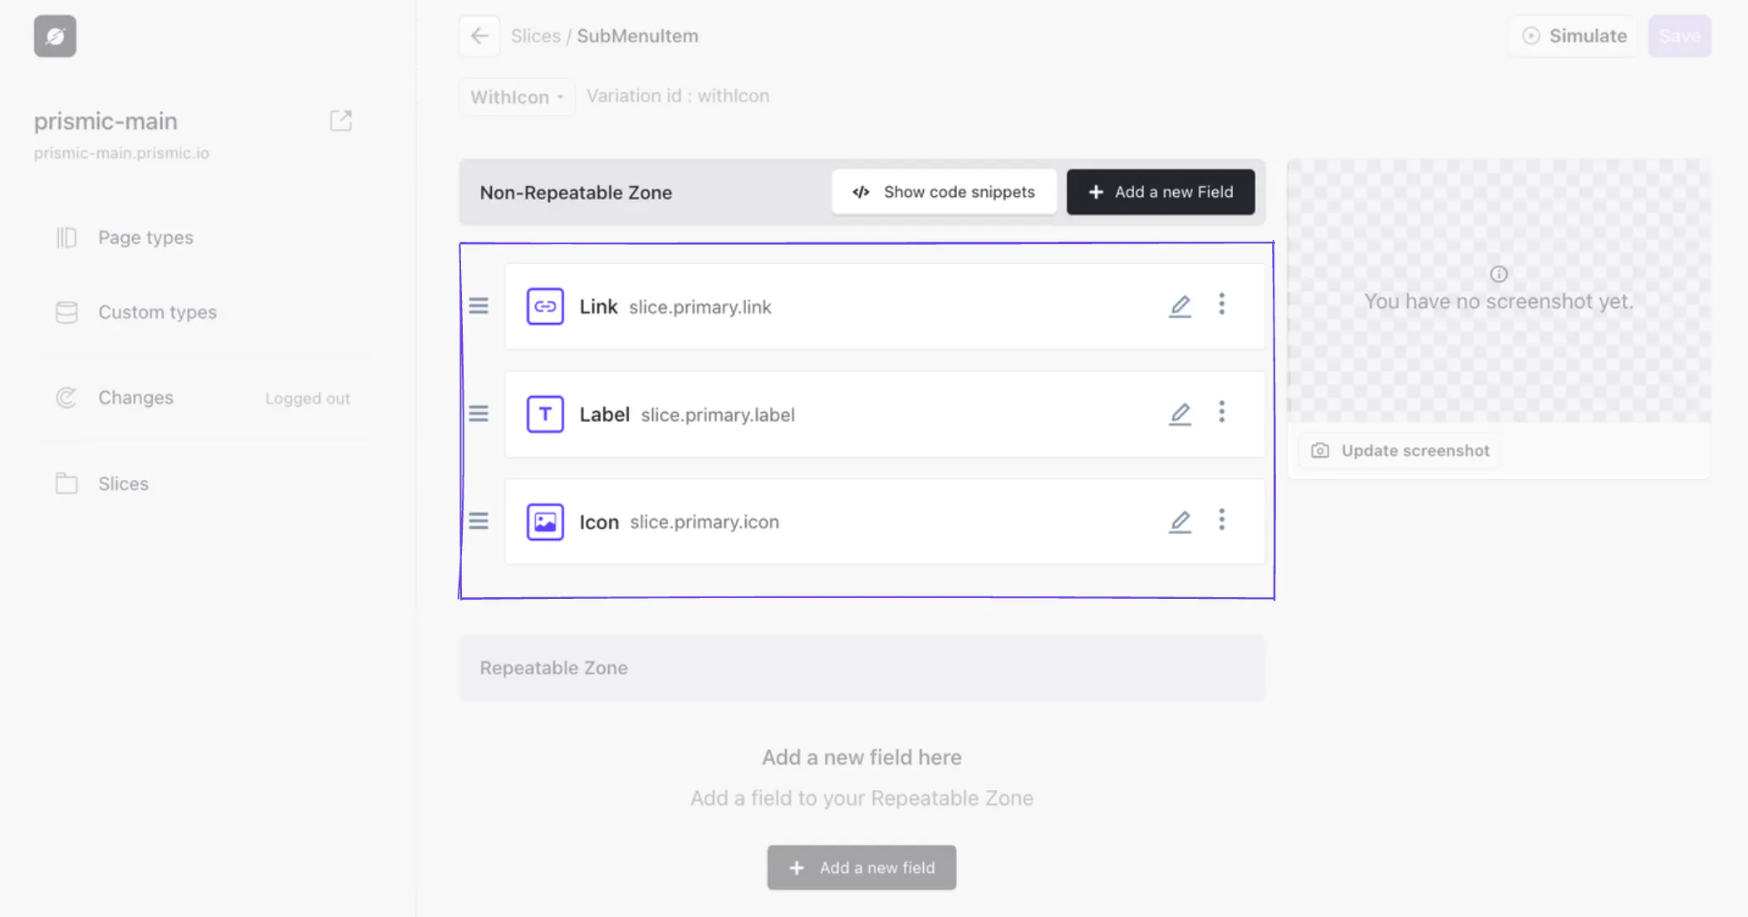The width and height of the screenshot is (1748, 917).
Task: Click the Variation id : withIcon text
Action: click(678, 96)
